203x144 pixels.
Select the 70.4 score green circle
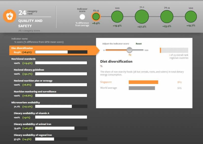(x=166, y=17)
